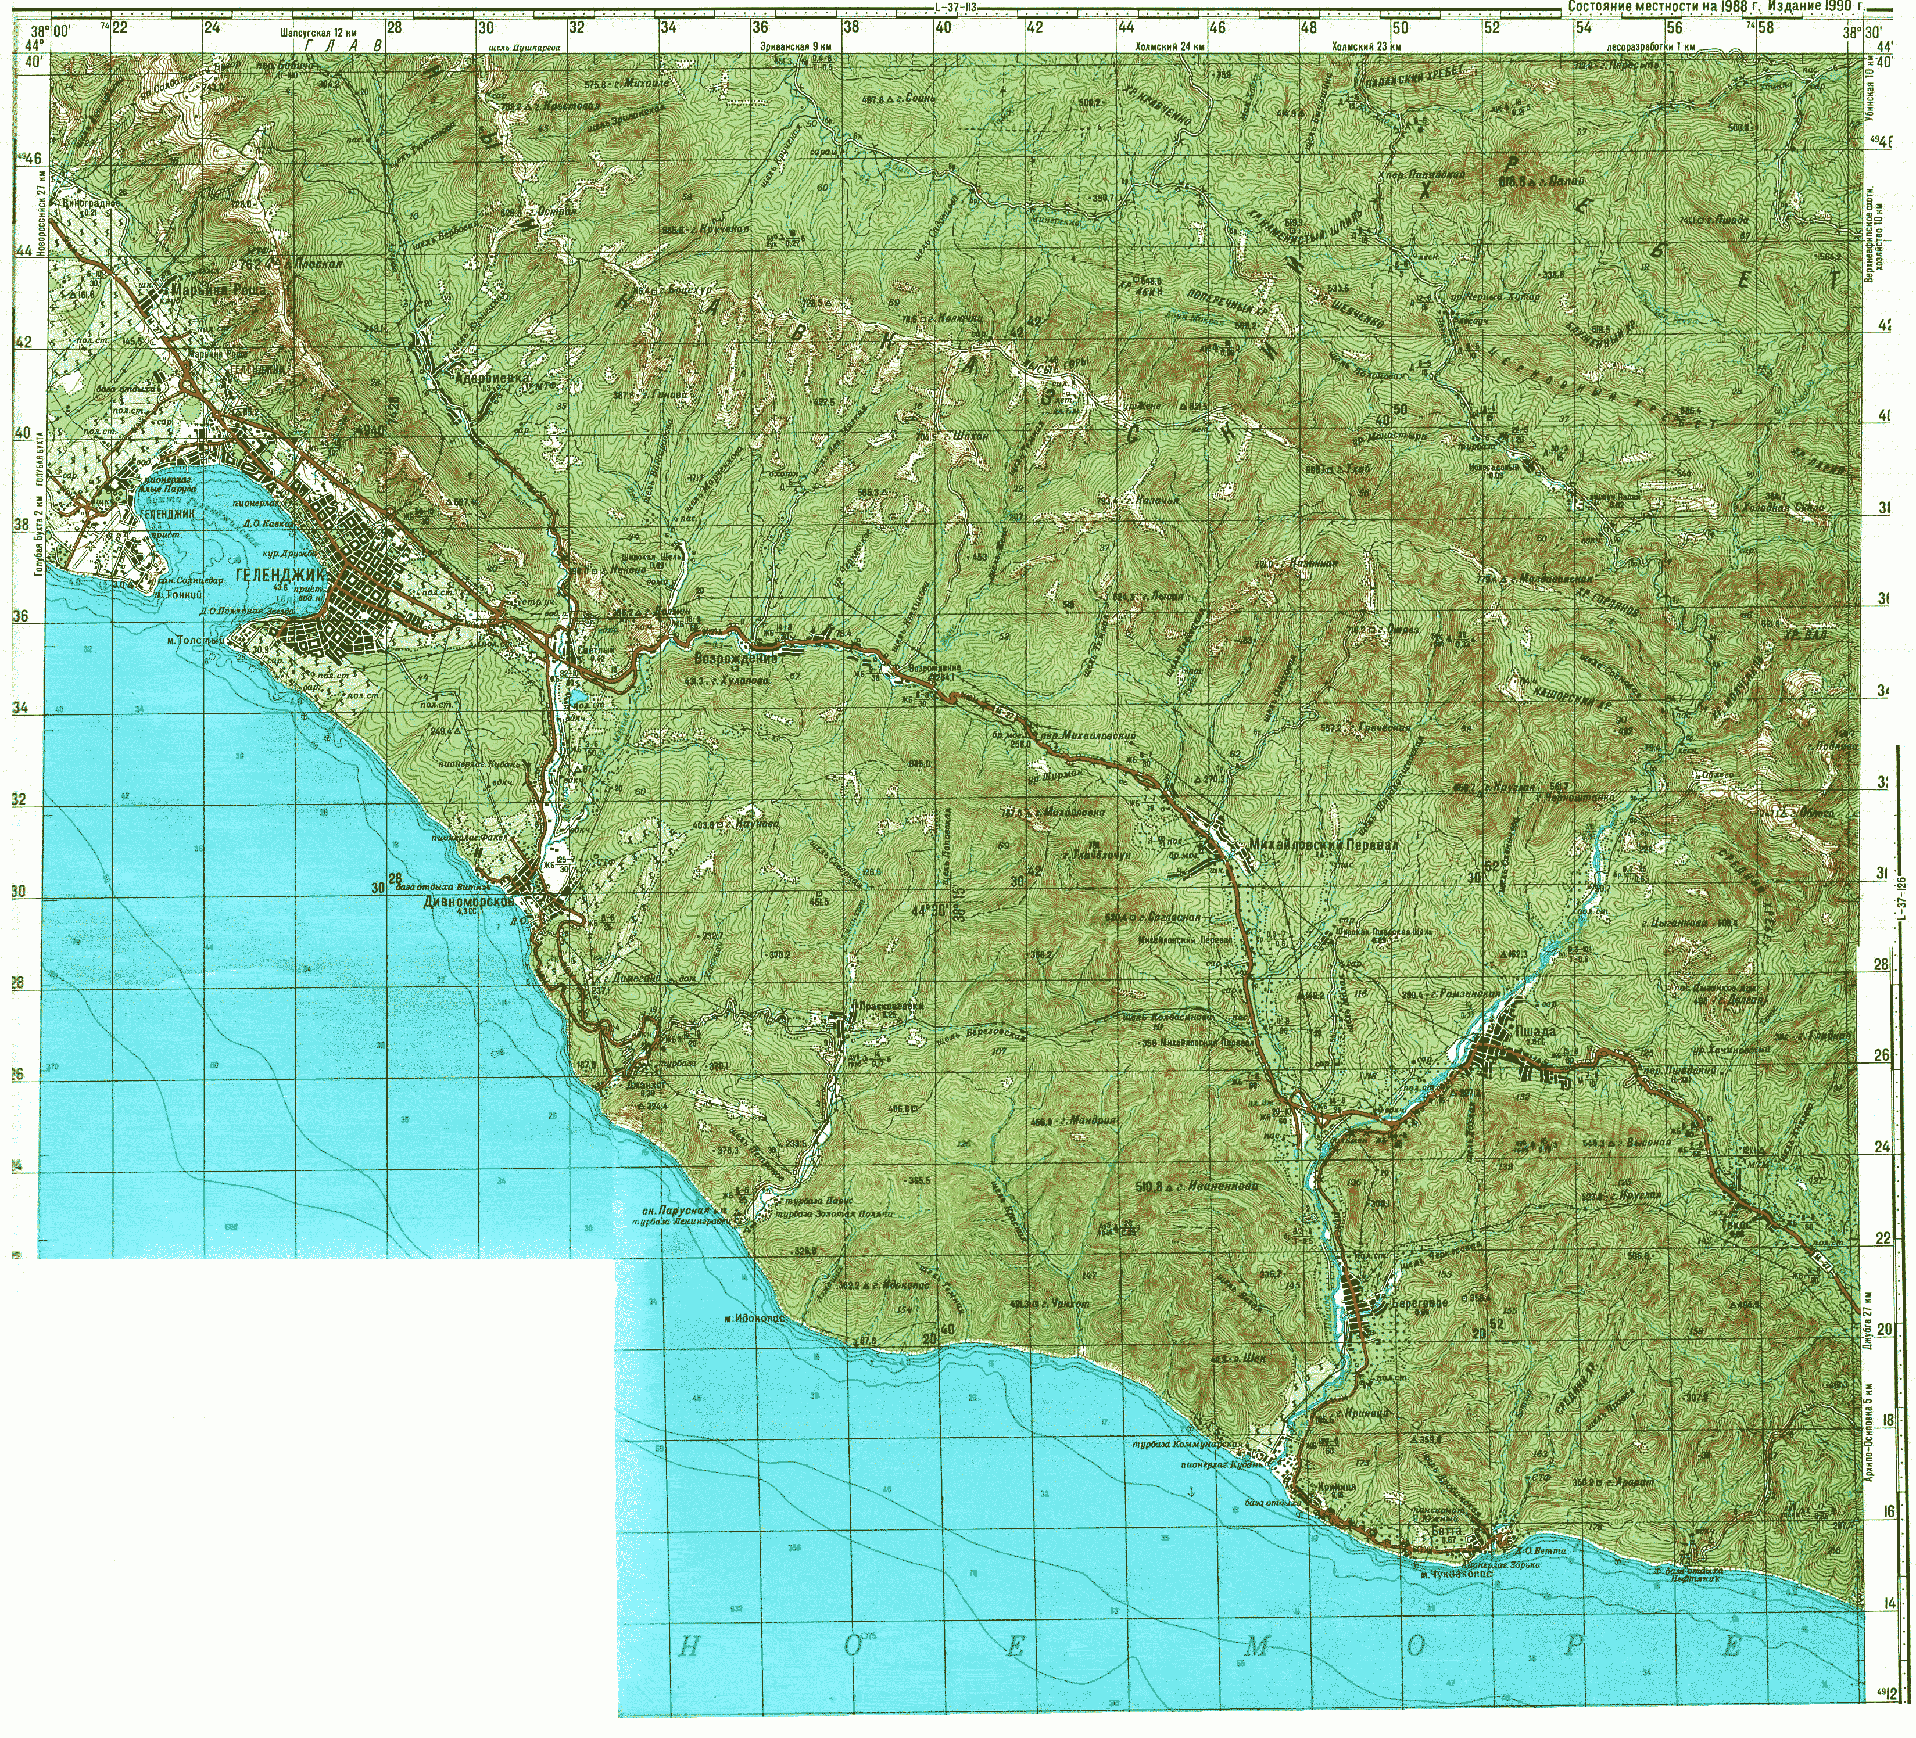1916x1738 pixels.
Task: Click the peak label 'г. Сойнь'
Action: 916,98
